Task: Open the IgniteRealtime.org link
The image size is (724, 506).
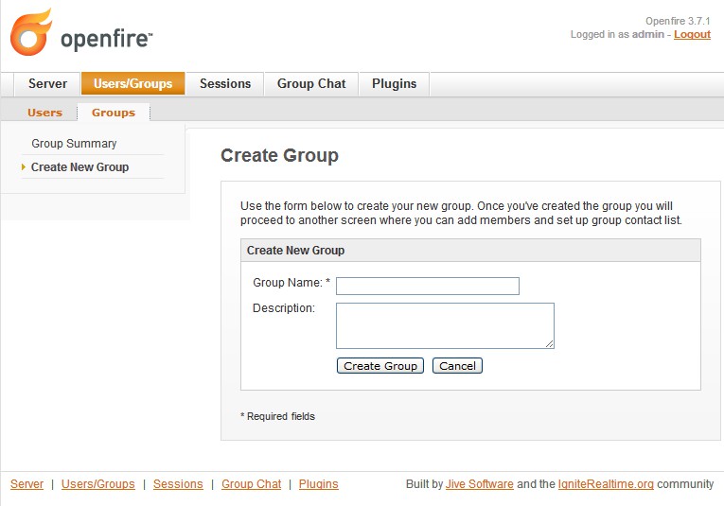Action: [x=606, y=484]
